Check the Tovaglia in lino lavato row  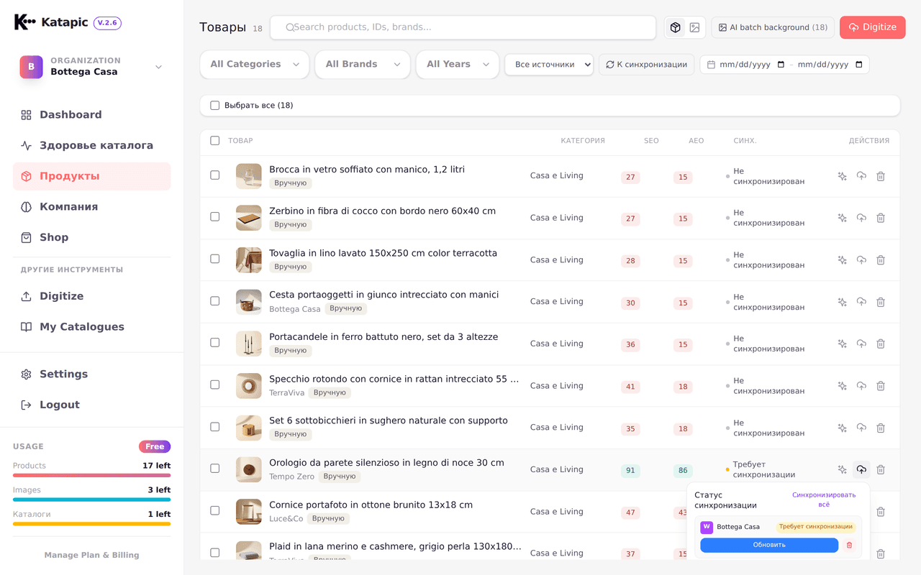[x=214, y=259]
